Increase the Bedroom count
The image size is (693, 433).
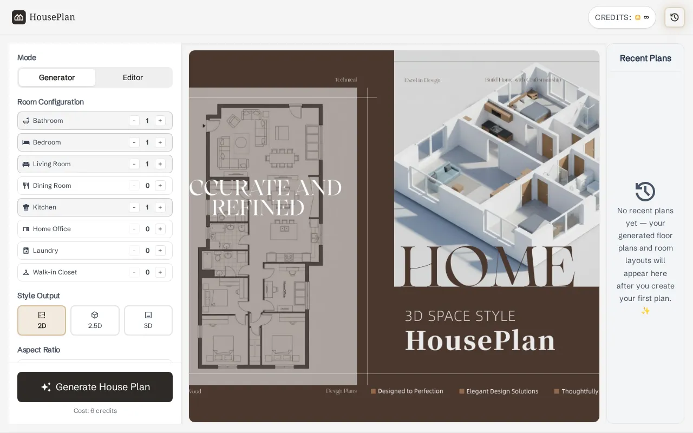point(160,142)
